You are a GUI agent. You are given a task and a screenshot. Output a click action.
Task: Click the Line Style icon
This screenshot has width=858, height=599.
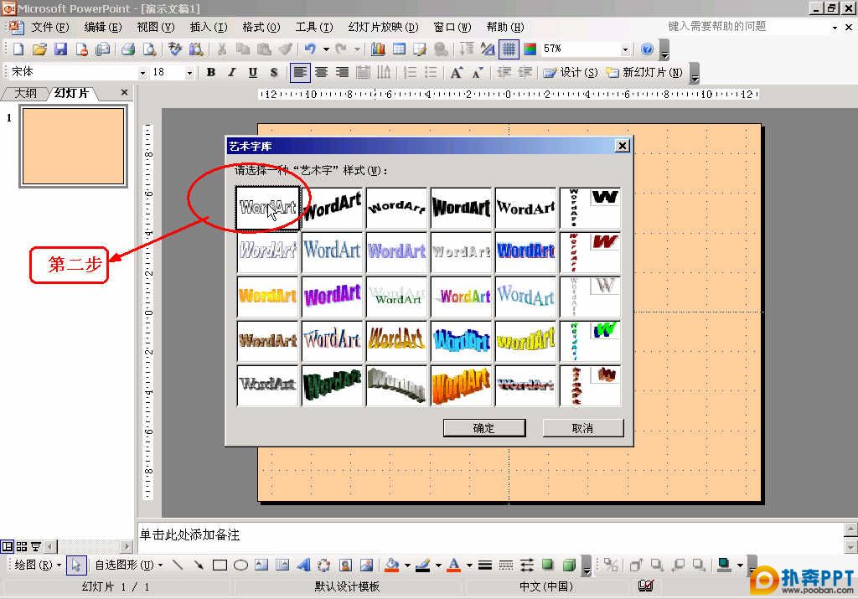tap(485, 565)
